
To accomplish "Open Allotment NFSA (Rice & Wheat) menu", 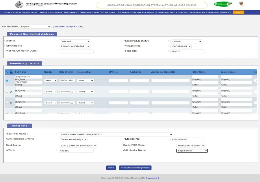I will click(137, 12).
